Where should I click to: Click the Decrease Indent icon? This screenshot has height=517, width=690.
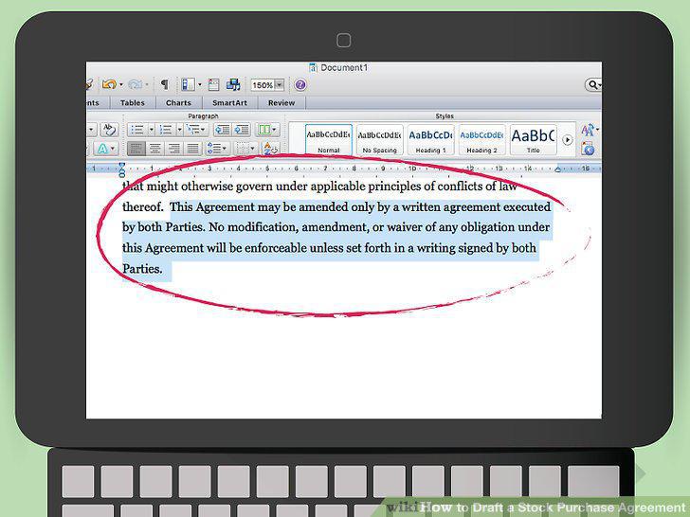click(223, 130)
